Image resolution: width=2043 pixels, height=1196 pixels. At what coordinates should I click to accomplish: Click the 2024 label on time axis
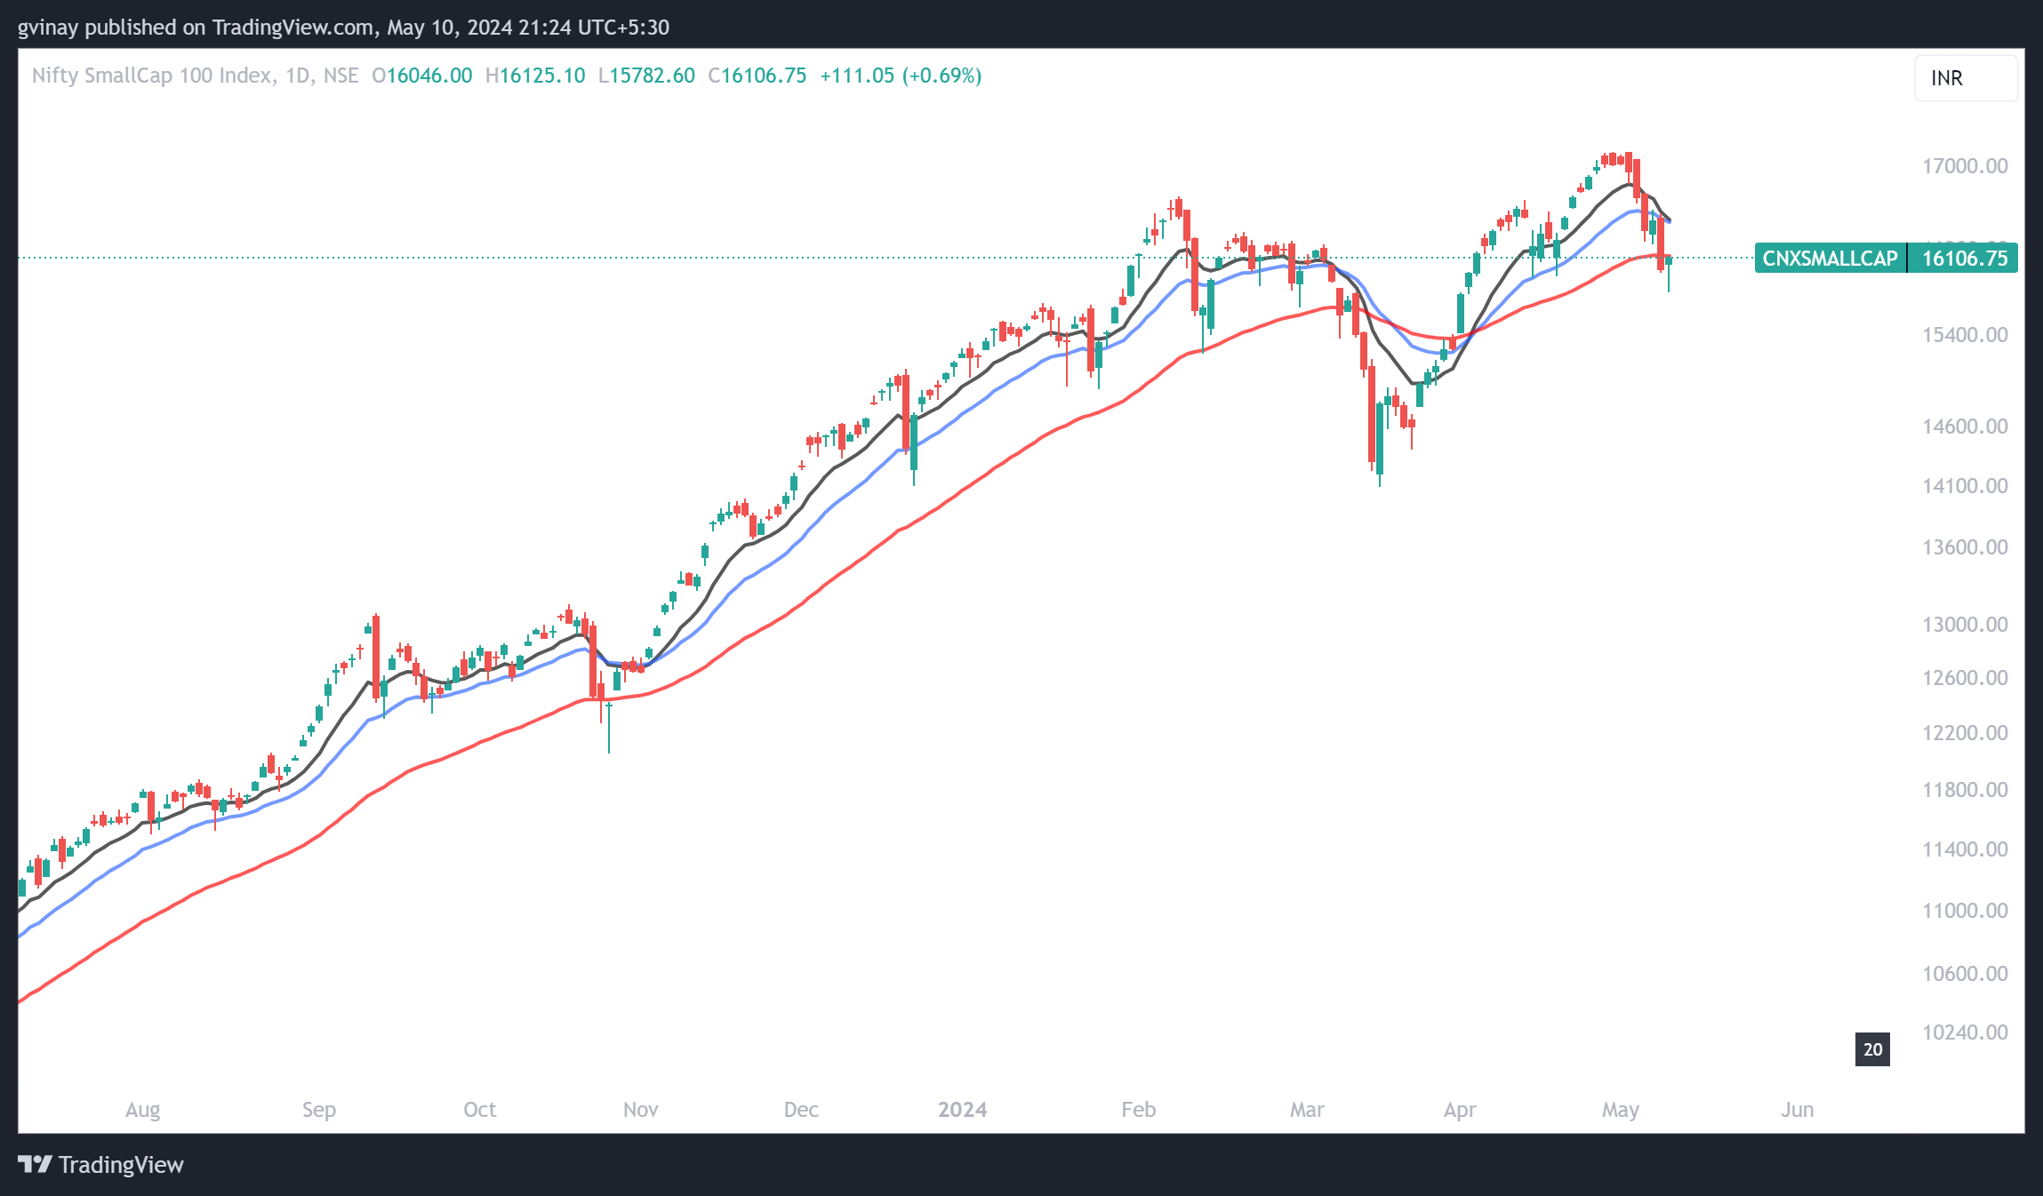pyautogui.click(x=962, y=1110)
